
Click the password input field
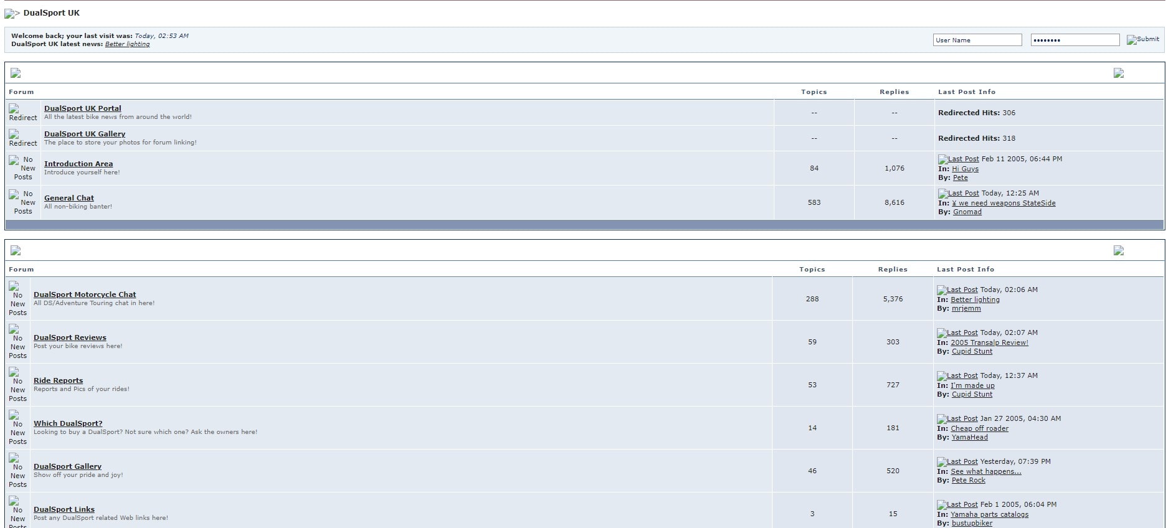(x=1075, y=40)
